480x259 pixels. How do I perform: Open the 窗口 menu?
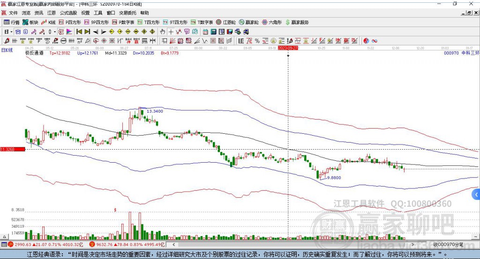pos(111,13)
